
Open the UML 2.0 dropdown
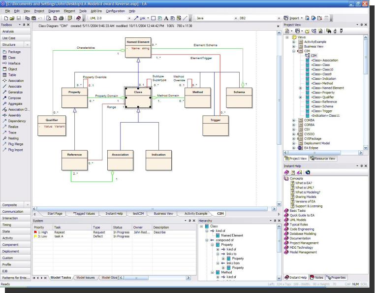coord(129,18)
